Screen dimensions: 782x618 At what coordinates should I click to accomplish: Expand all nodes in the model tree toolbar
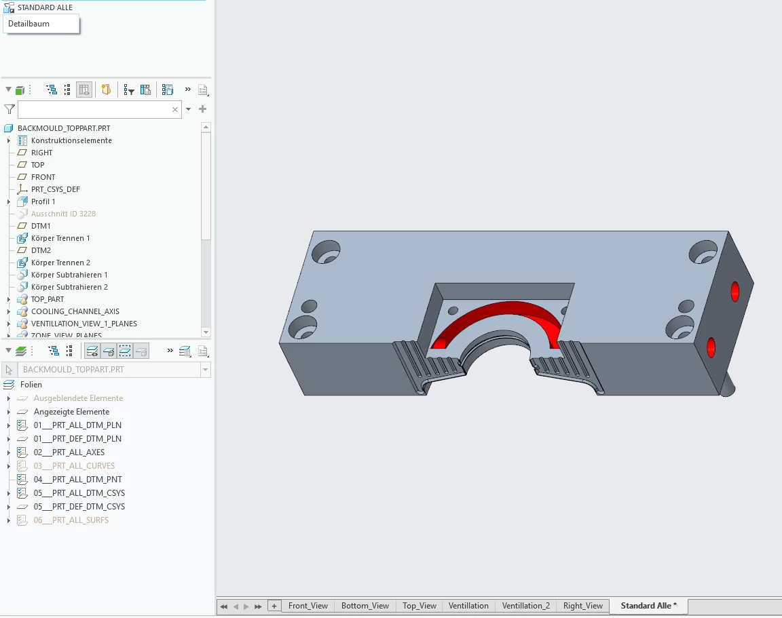coord(52,90)
